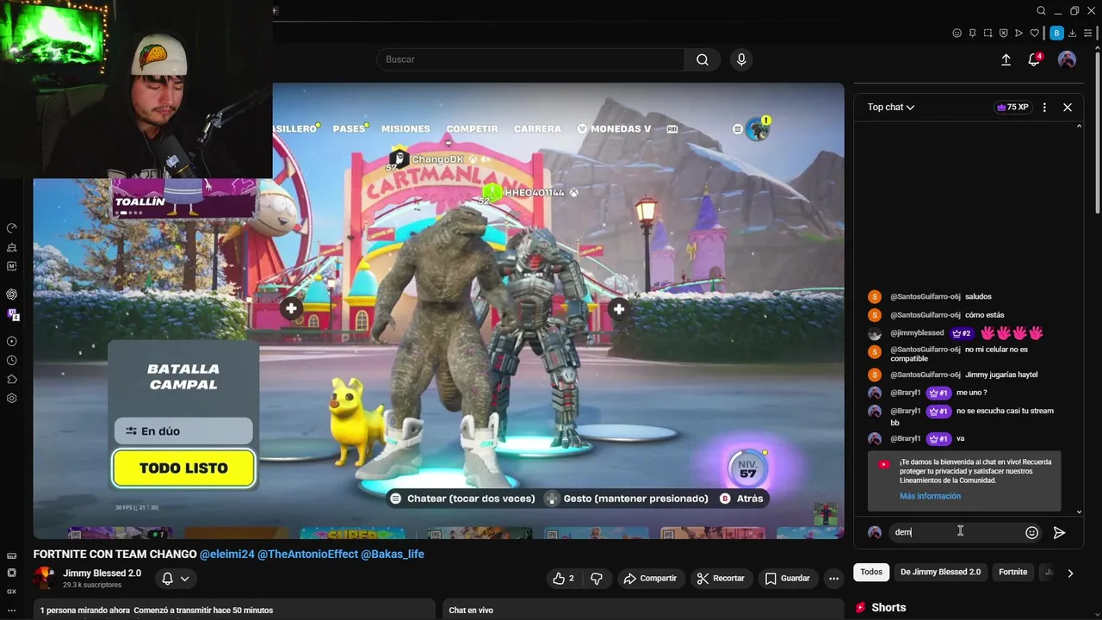Focus the chat message input field

(x=956, y=532)
